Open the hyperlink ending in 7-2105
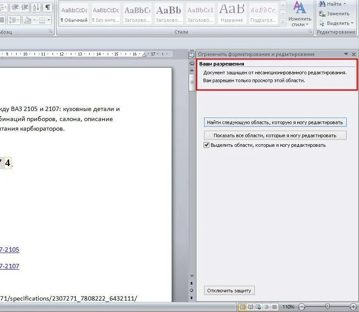 tap(9, 250)
